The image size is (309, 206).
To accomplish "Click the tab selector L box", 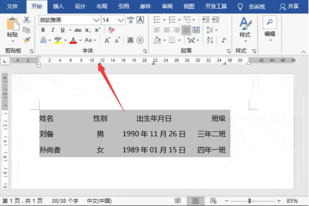I will (x=5, y=61).
